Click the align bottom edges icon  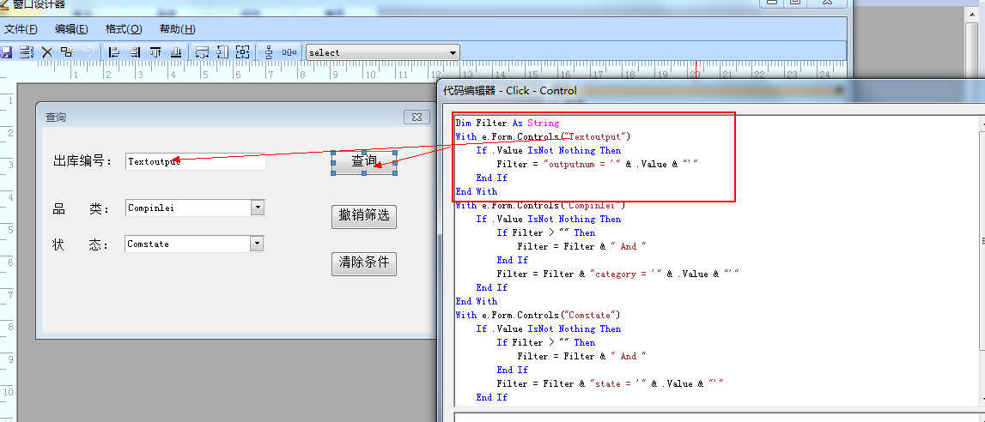coord(176,52)
